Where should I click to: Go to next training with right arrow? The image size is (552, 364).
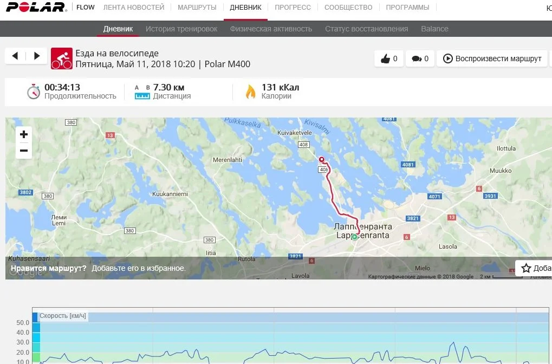(37, 56)
